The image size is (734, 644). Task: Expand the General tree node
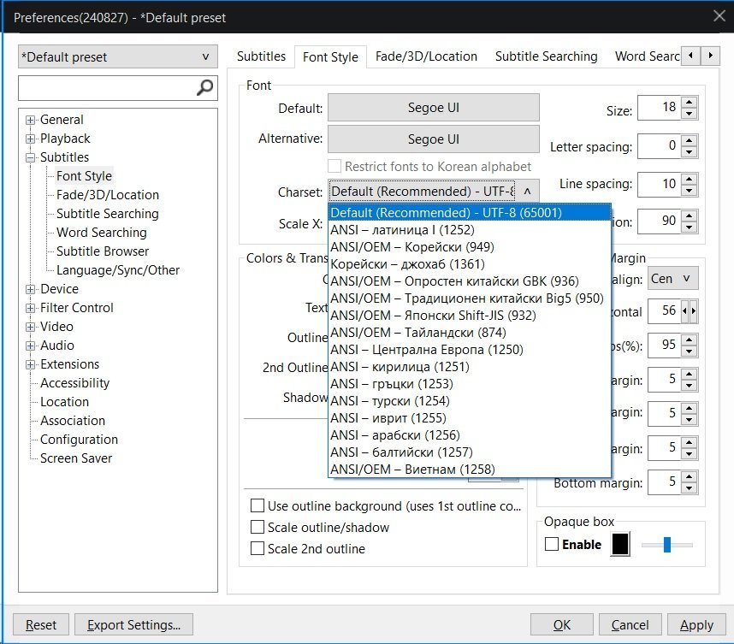click(x=31, y=120)
